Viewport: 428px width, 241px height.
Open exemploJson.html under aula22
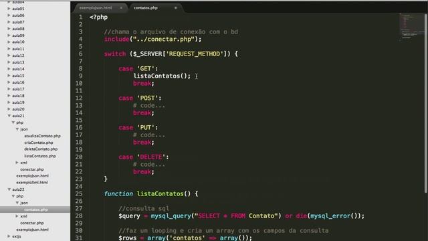pyautogui.click(x=32, y=230)
